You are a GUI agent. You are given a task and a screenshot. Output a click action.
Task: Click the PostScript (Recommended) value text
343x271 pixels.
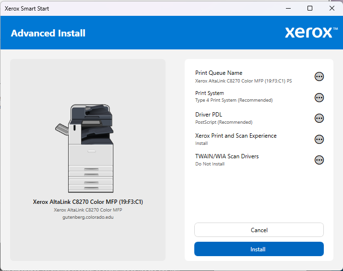224,122
